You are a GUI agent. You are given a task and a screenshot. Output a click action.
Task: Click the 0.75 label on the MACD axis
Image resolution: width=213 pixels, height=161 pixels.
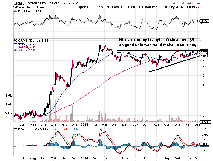pyautogui.click(x=204, y=129)
